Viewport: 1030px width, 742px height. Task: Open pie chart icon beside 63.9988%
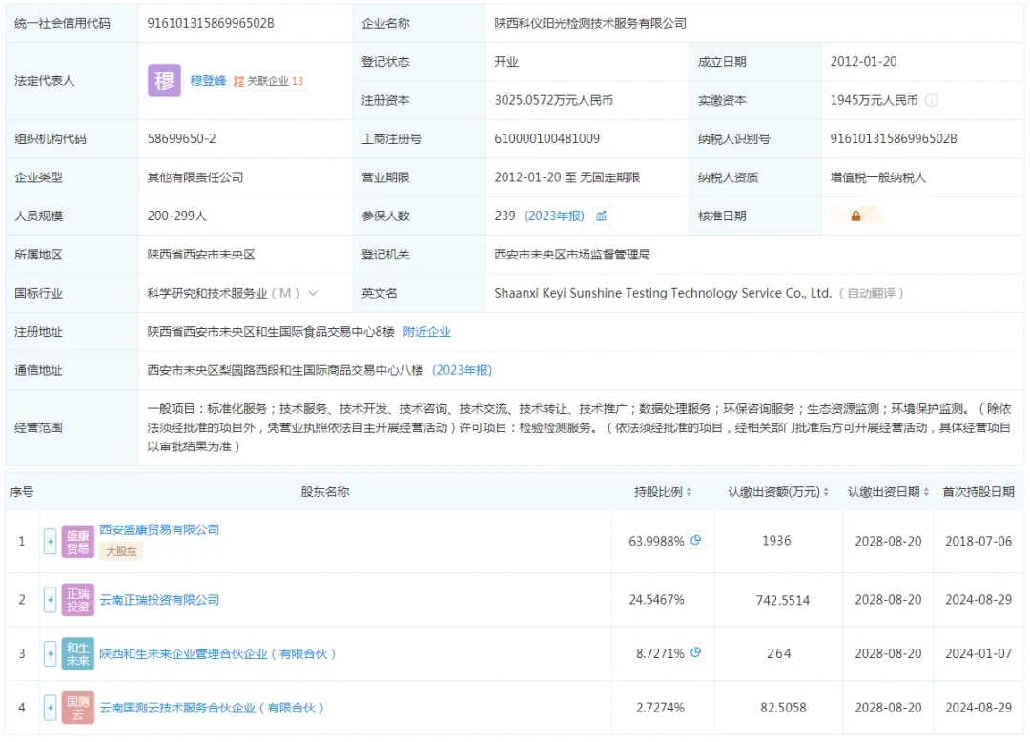click(696, 540)
